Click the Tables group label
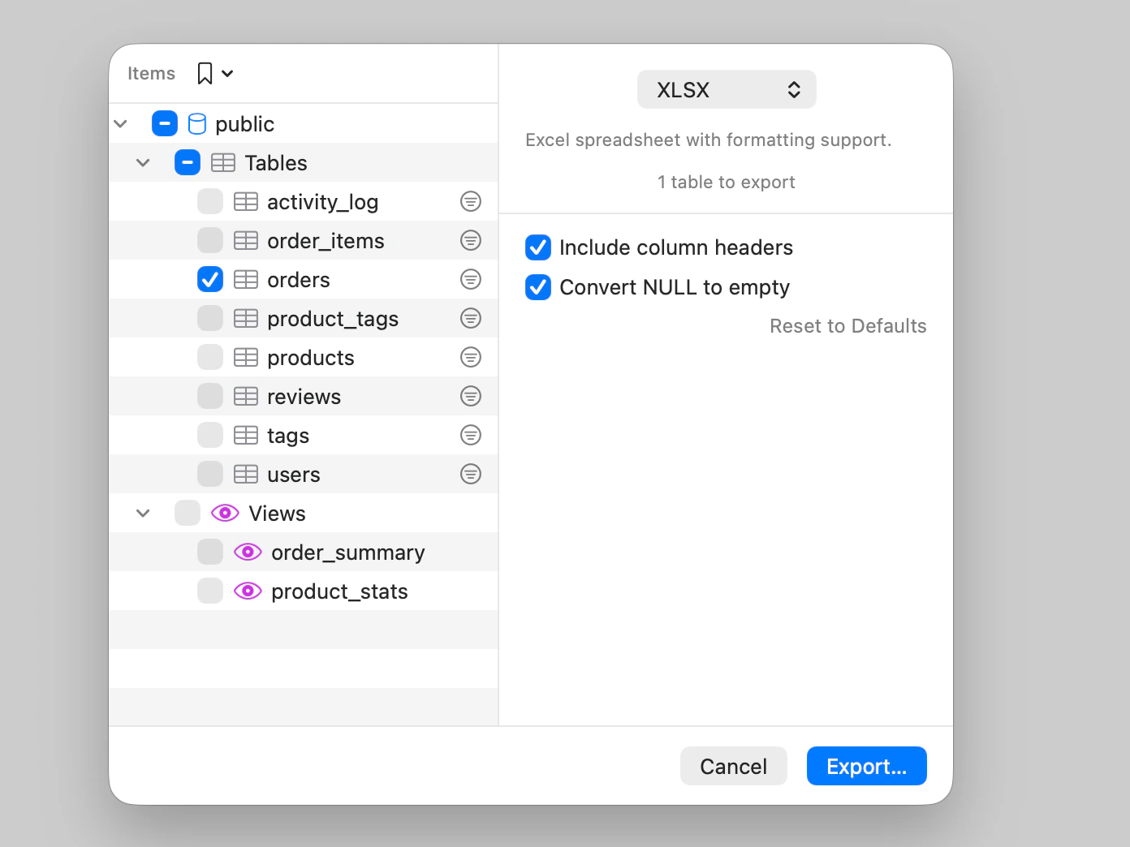 point(276,163)
